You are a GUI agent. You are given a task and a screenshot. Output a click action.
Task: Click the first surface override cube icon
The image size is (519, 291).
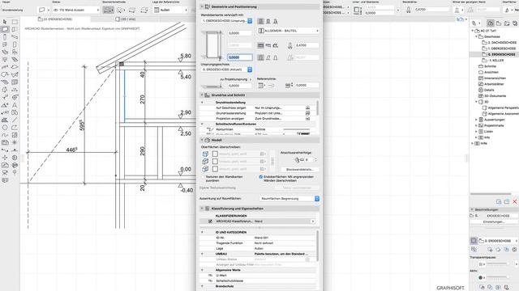click(x=205, y=154)
